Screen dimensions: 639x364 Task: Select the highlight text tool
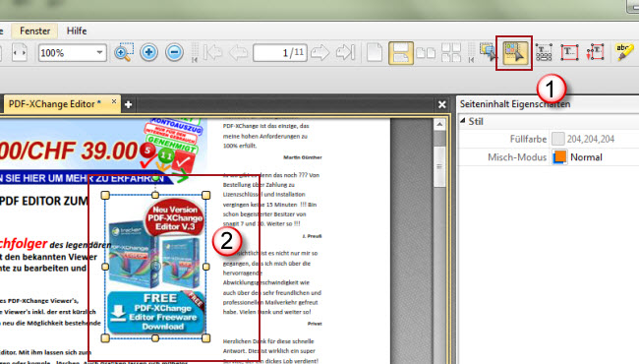pos(624,52)
